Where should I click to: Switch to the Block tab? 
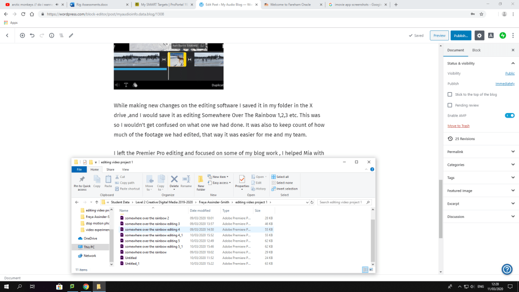point(476,50)
